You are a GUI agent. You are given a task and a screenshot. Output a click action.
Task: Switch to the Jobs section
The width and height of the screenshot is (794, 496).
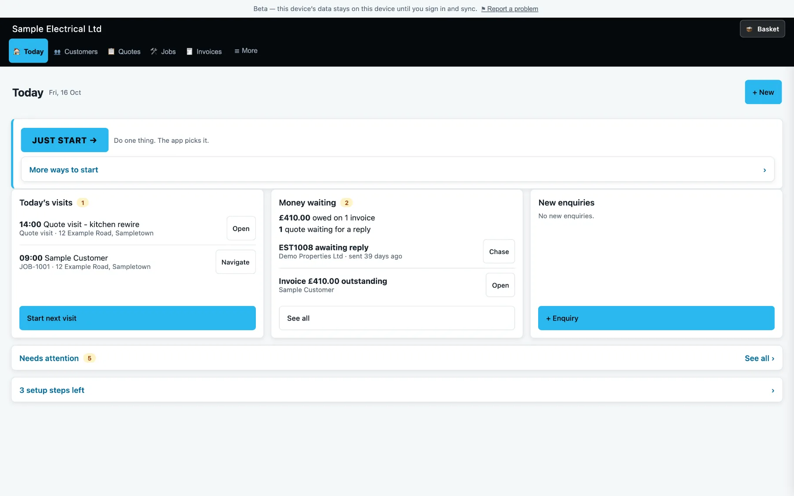(163, 52)
